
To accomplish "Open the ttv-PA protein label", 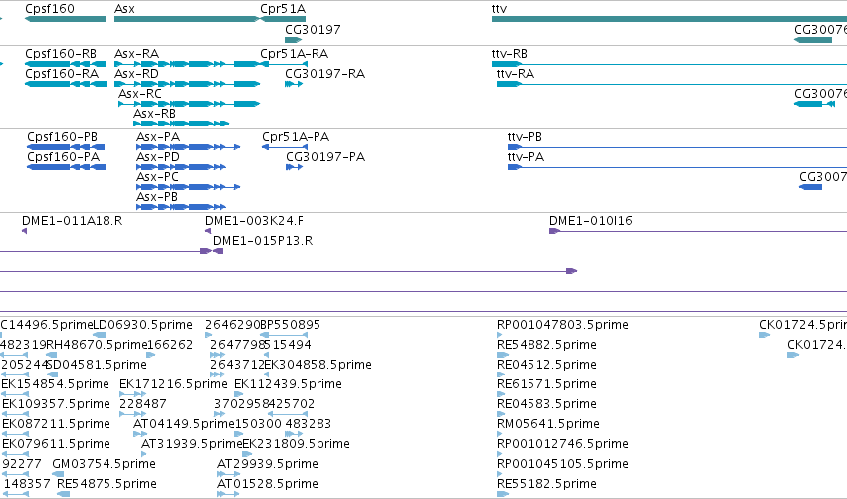I will click(526, 157).
